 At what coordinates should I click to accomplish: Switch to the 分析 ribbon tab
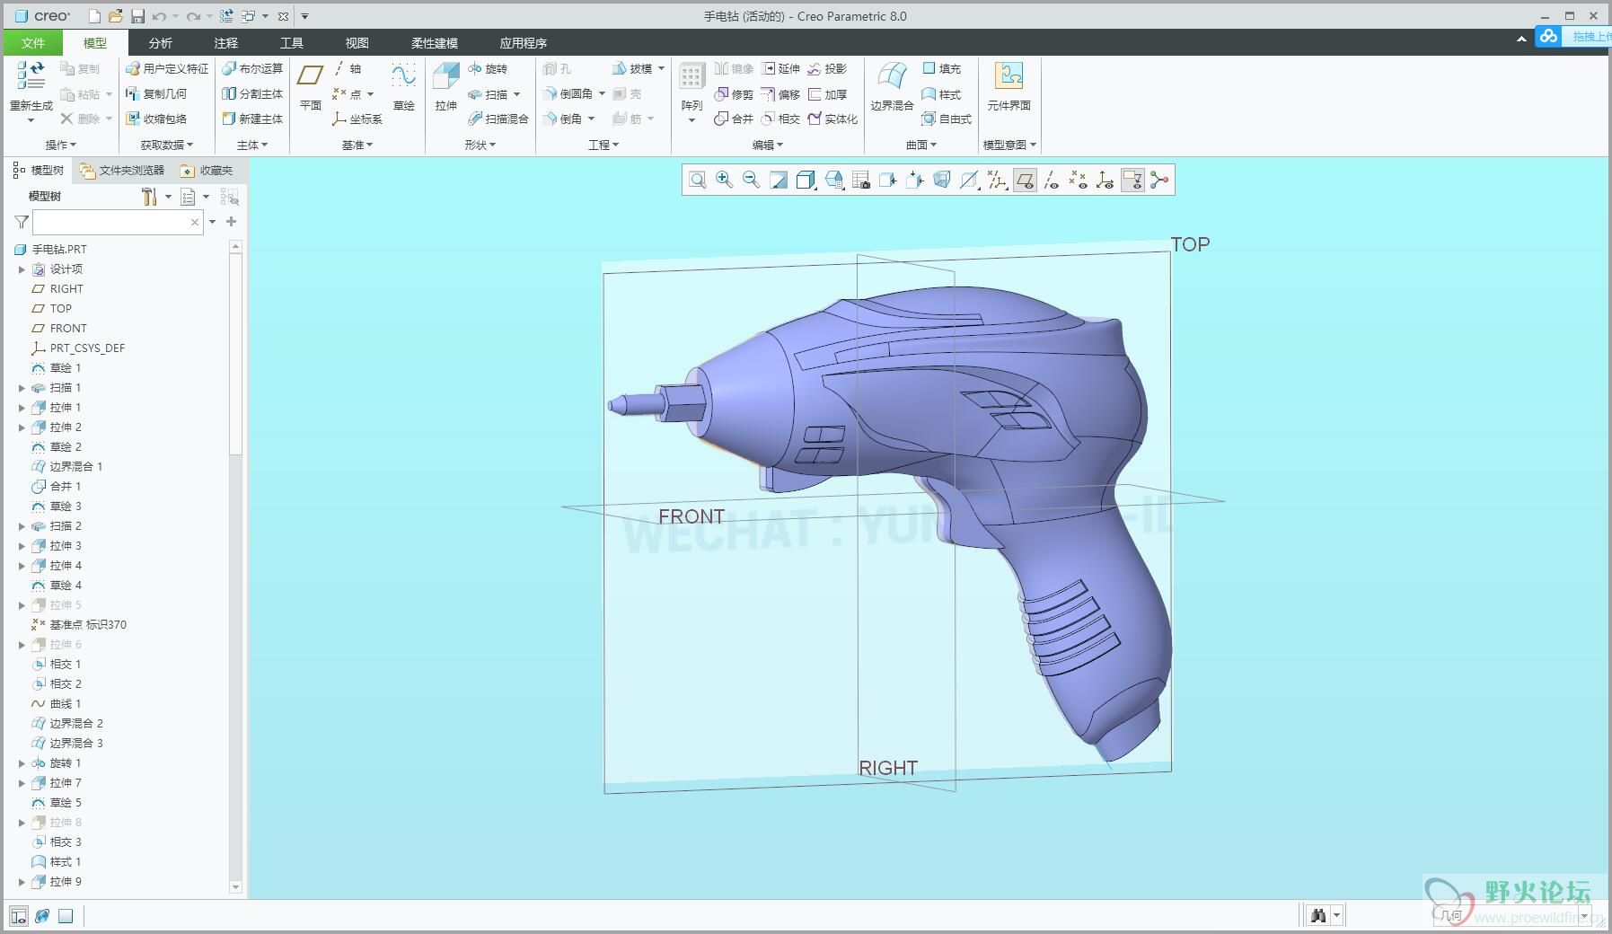click(x=161, y=42)
